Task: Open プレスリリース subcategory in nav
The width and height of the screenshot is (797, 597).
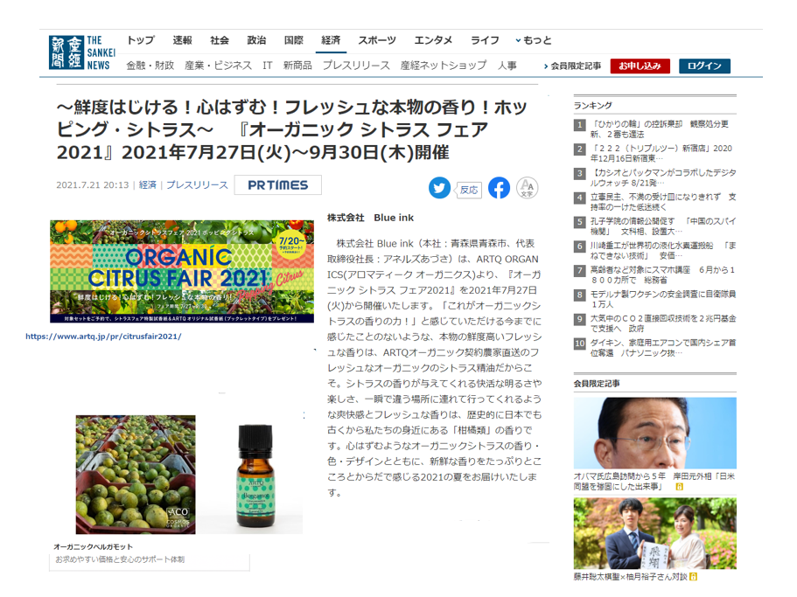Action: [356, 66]
